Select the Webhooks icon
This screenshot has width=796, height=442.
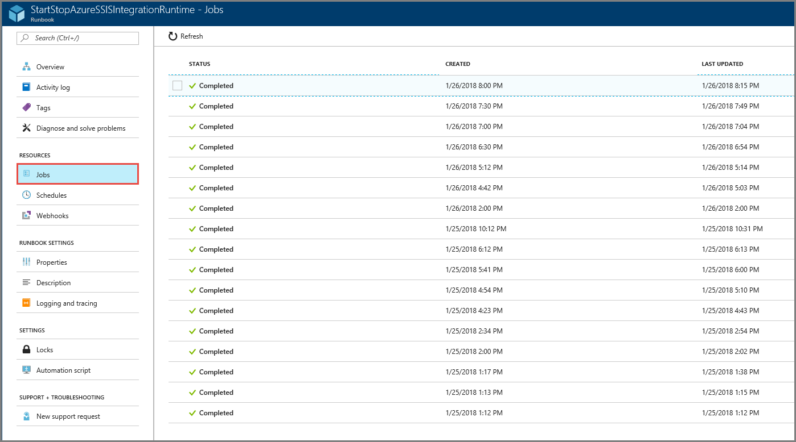click(x=26, y=215)
